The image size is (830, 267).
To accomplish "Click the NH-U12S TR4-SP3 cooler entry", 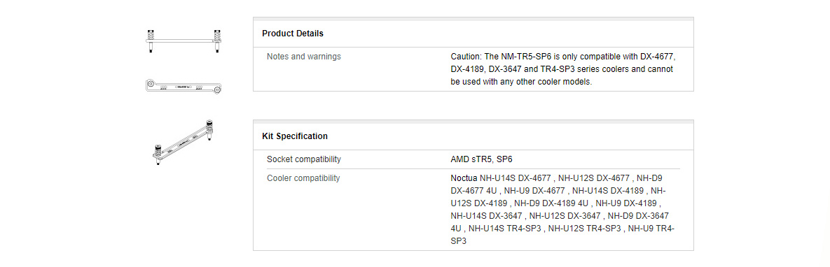I will pos(584,229).
